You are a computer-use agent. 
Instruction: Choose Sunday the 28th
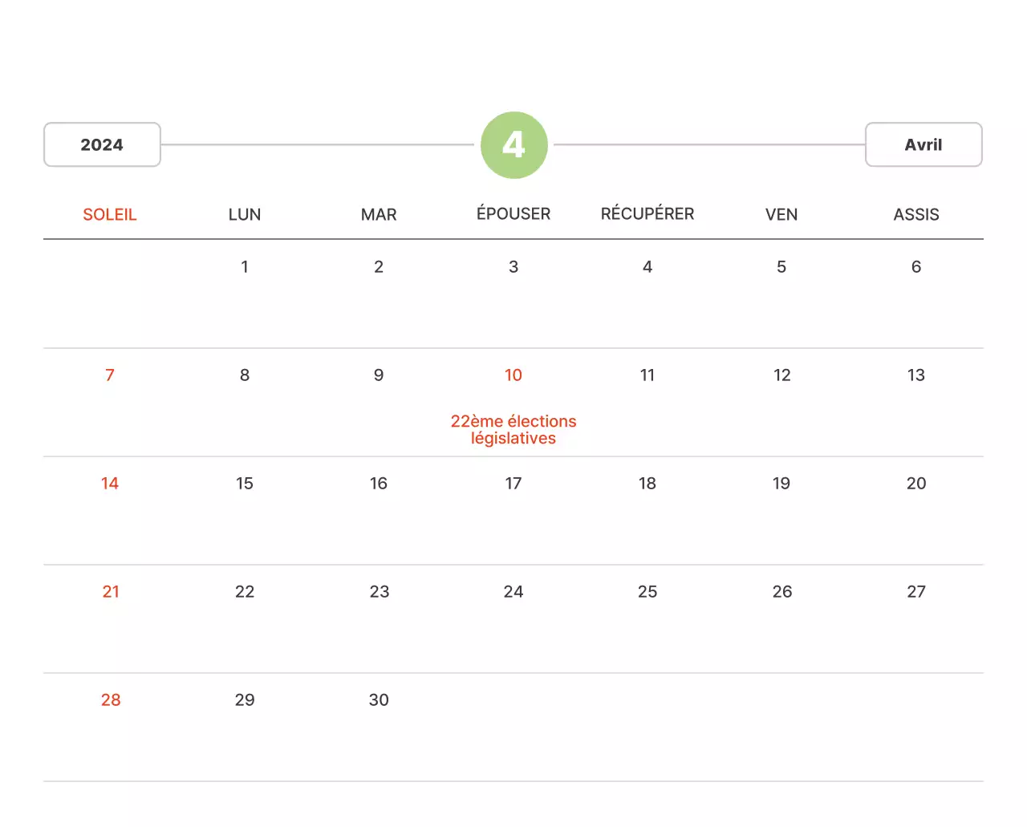coord(111,699)
